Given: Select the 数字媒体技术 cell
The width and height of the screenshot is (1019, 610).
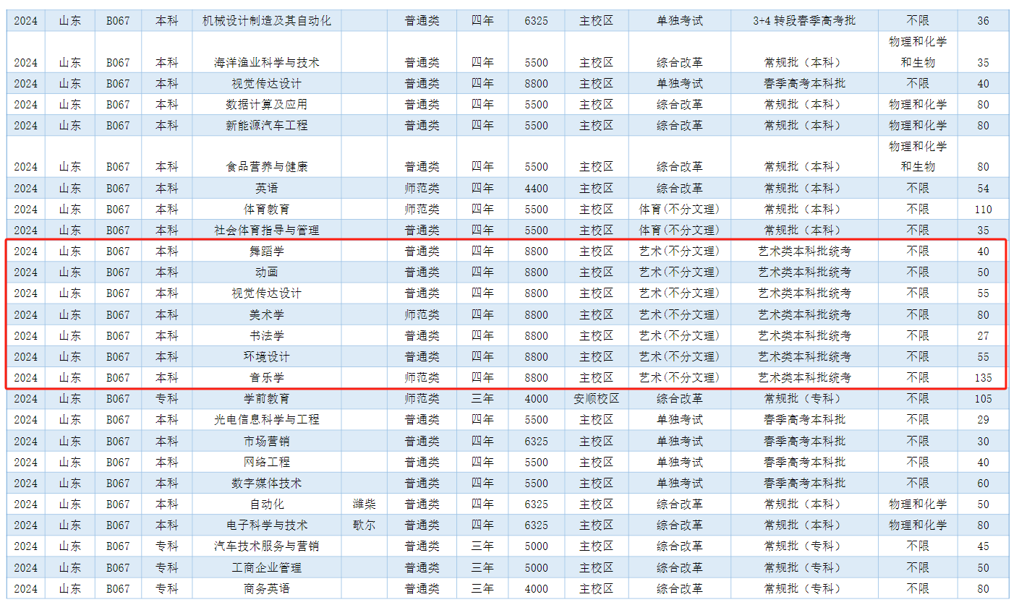Looking at the screenshot, I should click(x=266, y=483).
